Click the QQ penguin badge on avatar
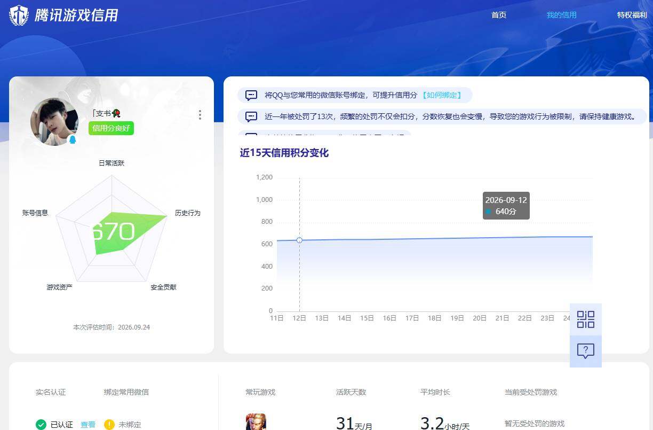 73,139
